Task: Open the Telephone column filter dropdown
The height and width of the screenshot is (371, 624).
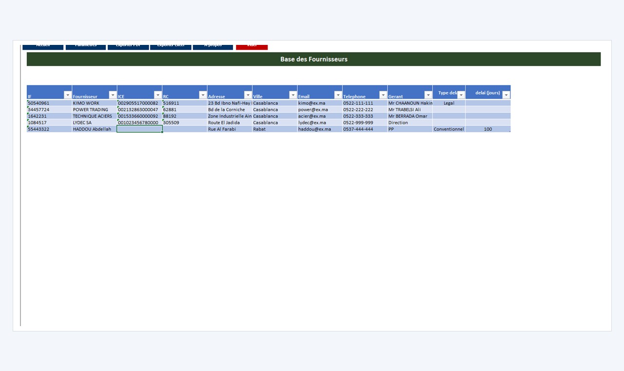Action: coord(383,95)
